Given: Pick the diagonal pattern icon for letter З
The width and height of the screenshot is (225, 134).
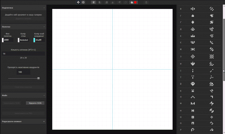Looking at the screenshot, I should coord(212,56).
